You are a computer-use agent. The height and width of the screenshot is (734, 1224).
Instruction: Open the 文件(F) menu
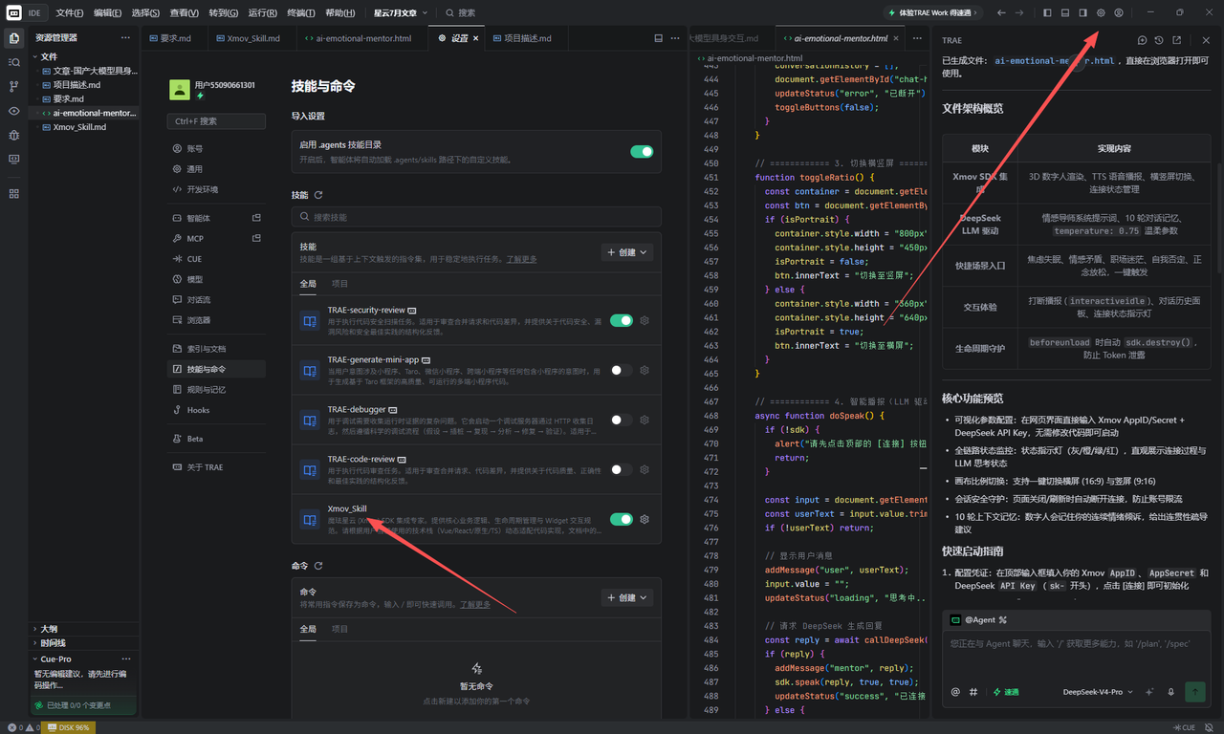(69, 13)
